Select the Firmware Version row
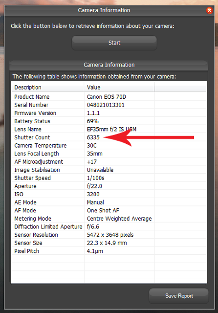This screenshot has height=313, width=218. (109, 113)
